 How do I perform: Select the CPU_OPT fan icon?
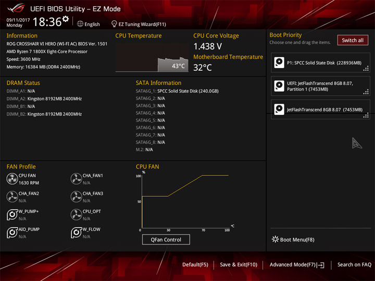click(76, 215)
